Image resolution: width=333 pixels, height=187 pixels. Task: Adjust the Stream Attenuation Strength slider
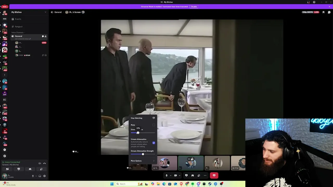[x=143, y=154]
